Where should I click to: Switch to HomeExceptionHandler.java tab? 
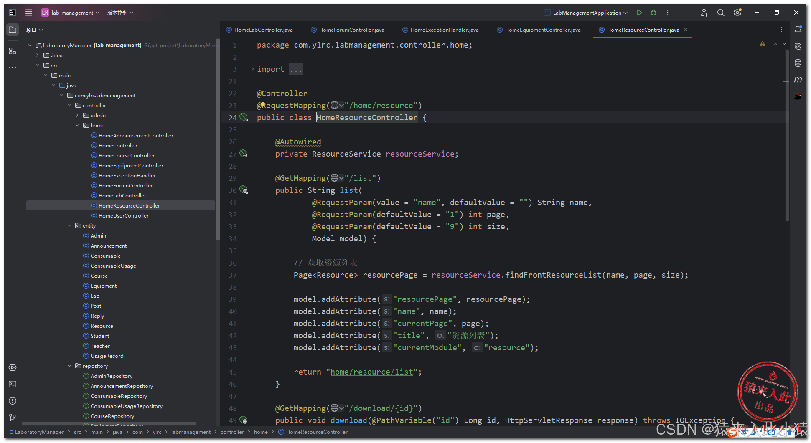pyautogui.click(x=440, y=30)
